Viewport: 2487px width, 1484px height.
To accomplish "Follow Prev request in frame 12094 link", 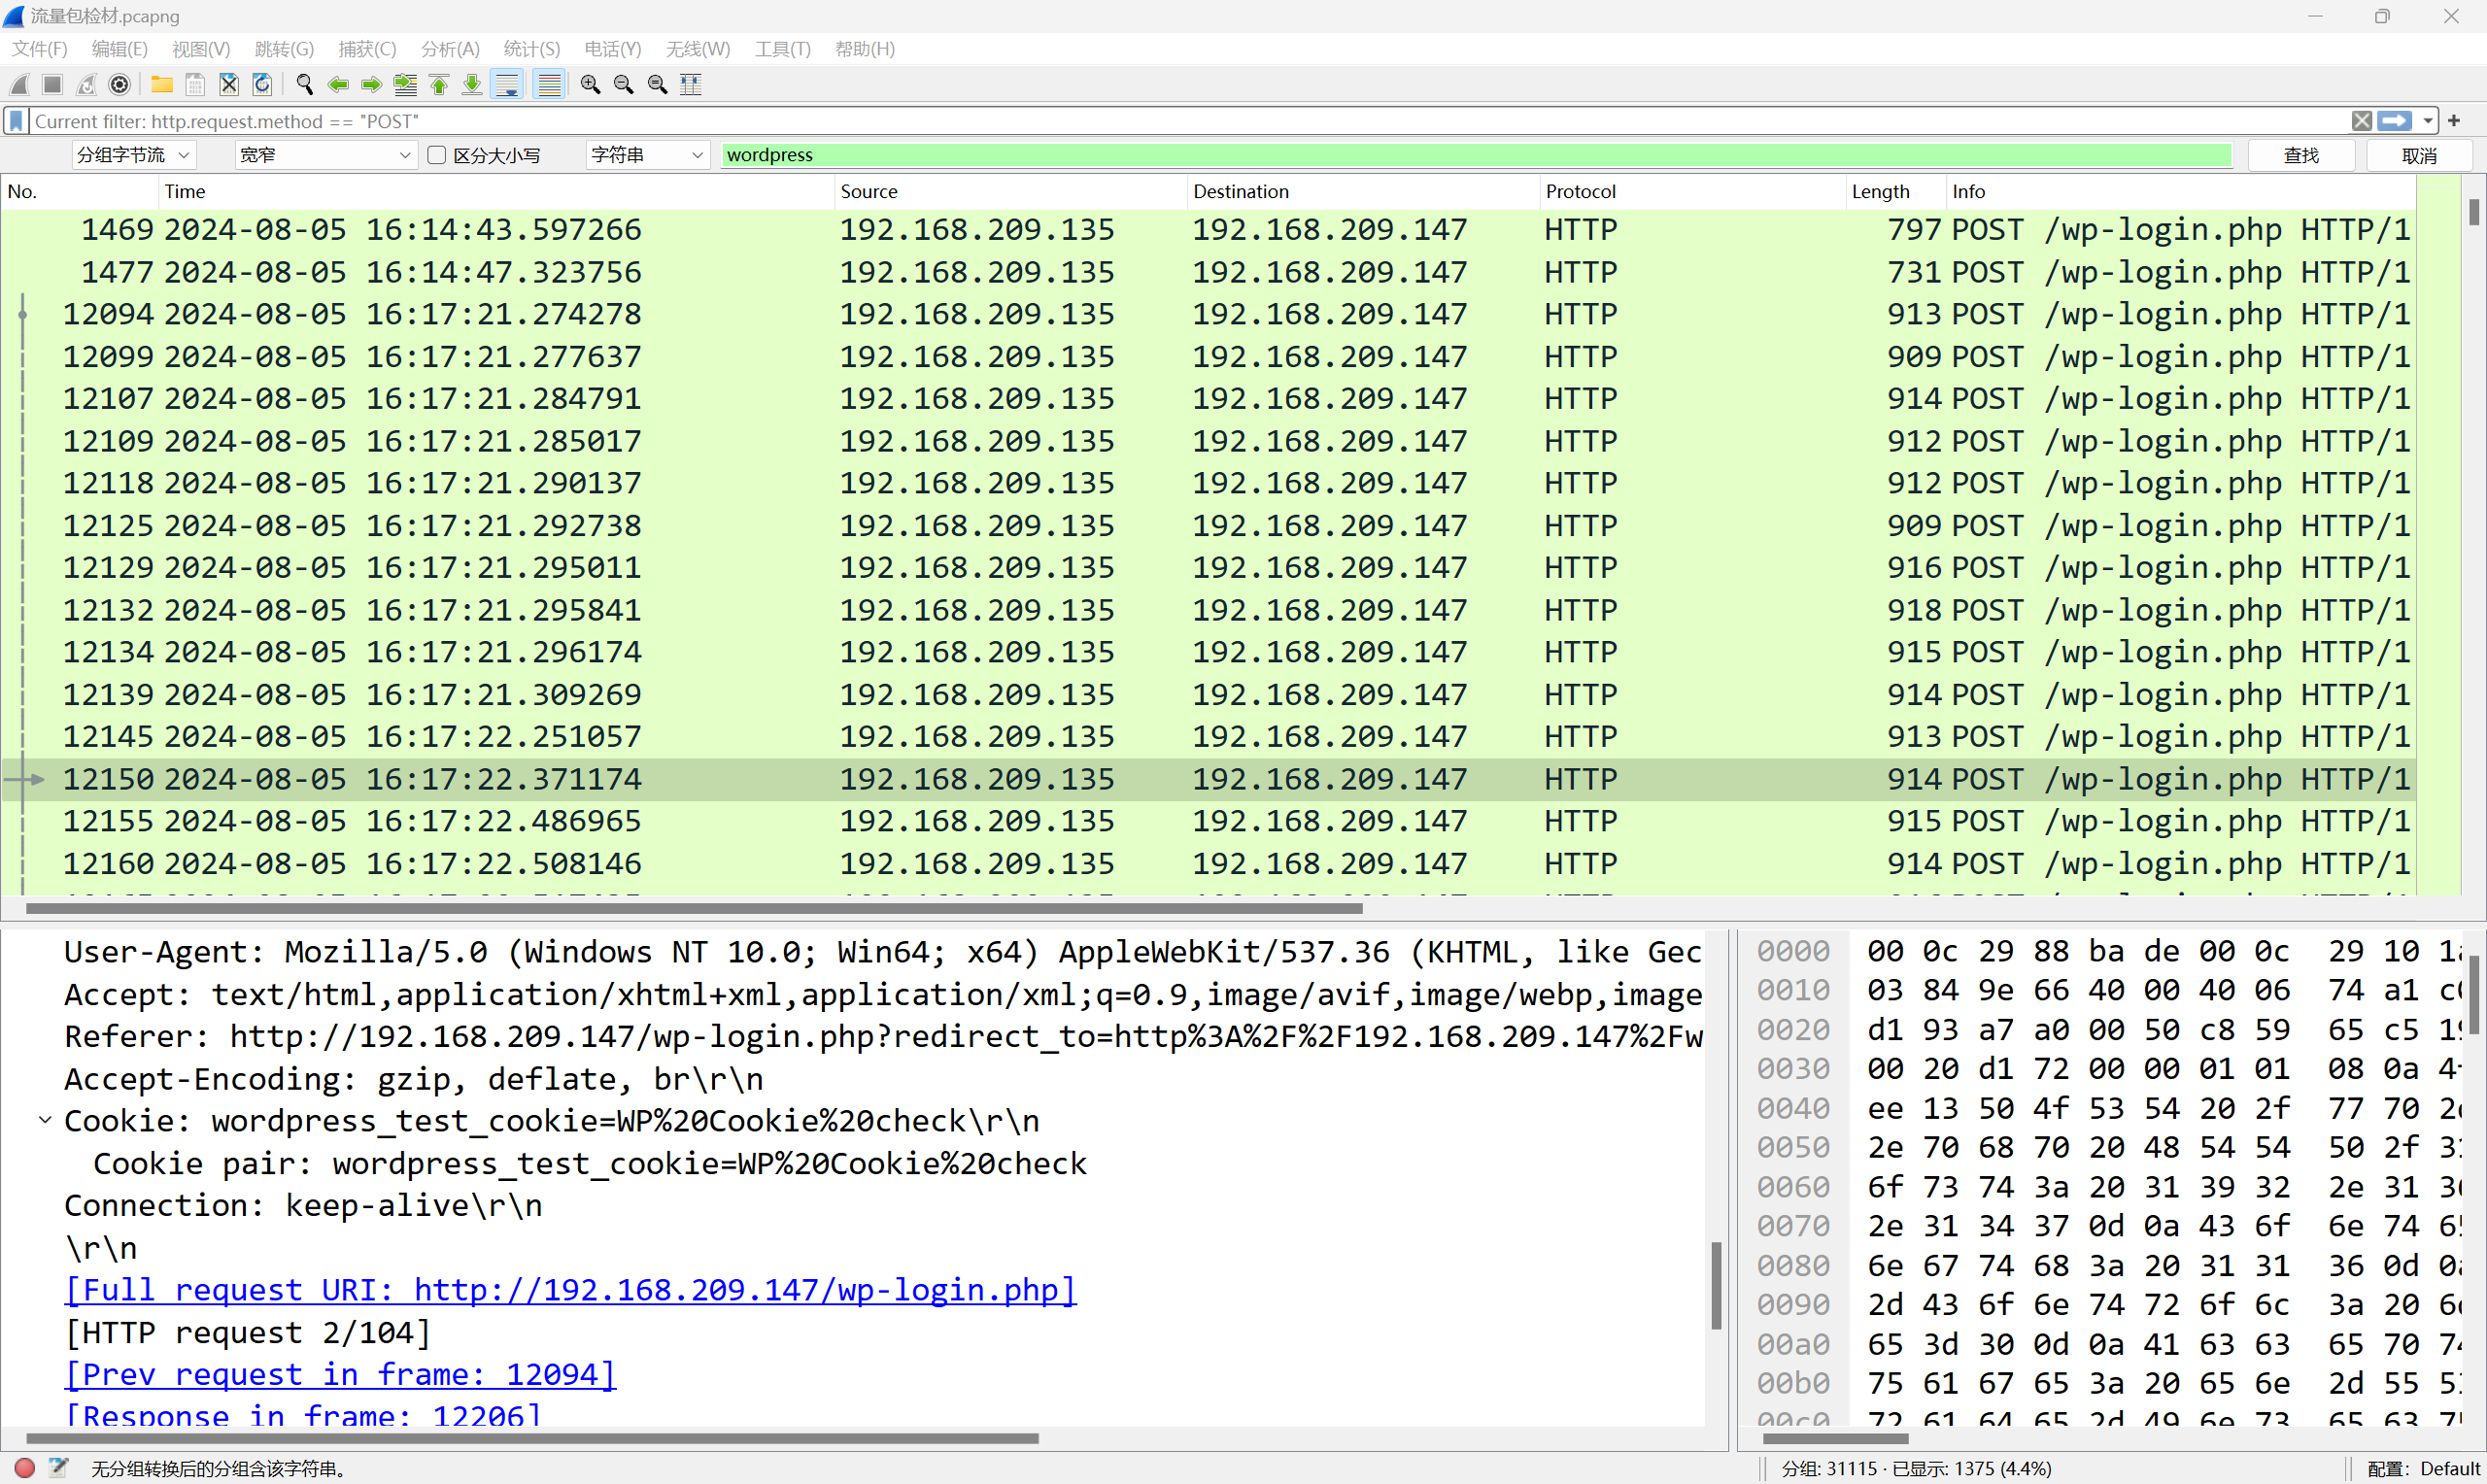I will 340,1374.
